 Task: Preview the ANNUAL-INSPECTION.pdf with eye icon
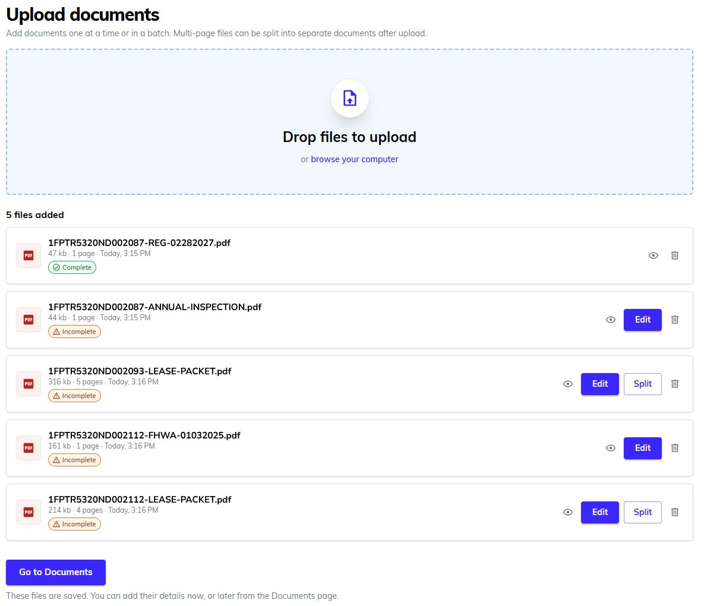tap(610, 320)
